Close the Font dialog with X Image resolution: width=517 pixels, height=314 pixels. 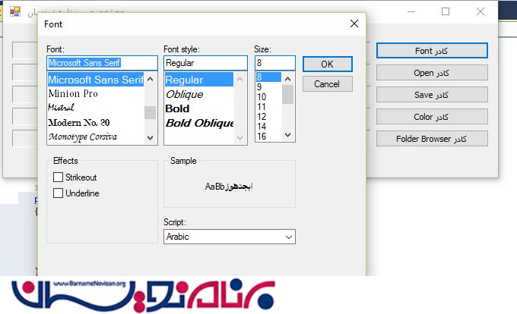354,24
